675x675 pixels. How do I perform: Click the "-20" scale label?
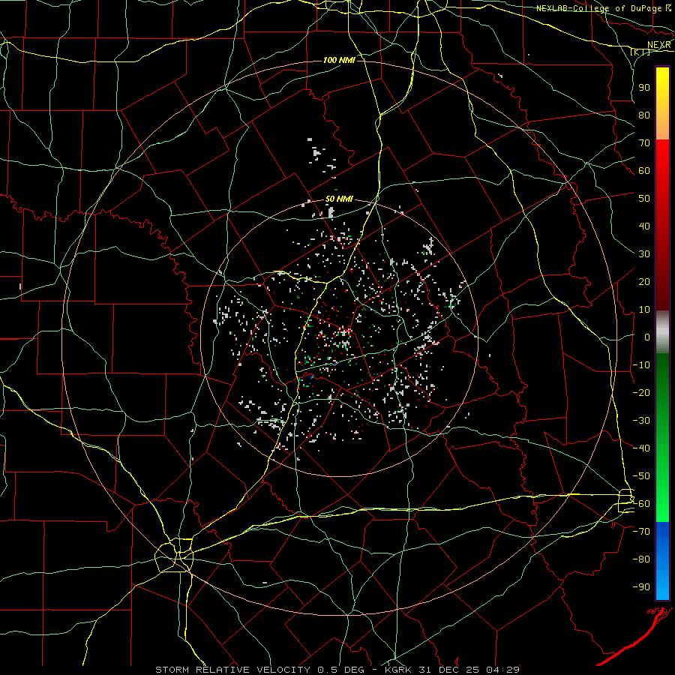coord(641,392)
